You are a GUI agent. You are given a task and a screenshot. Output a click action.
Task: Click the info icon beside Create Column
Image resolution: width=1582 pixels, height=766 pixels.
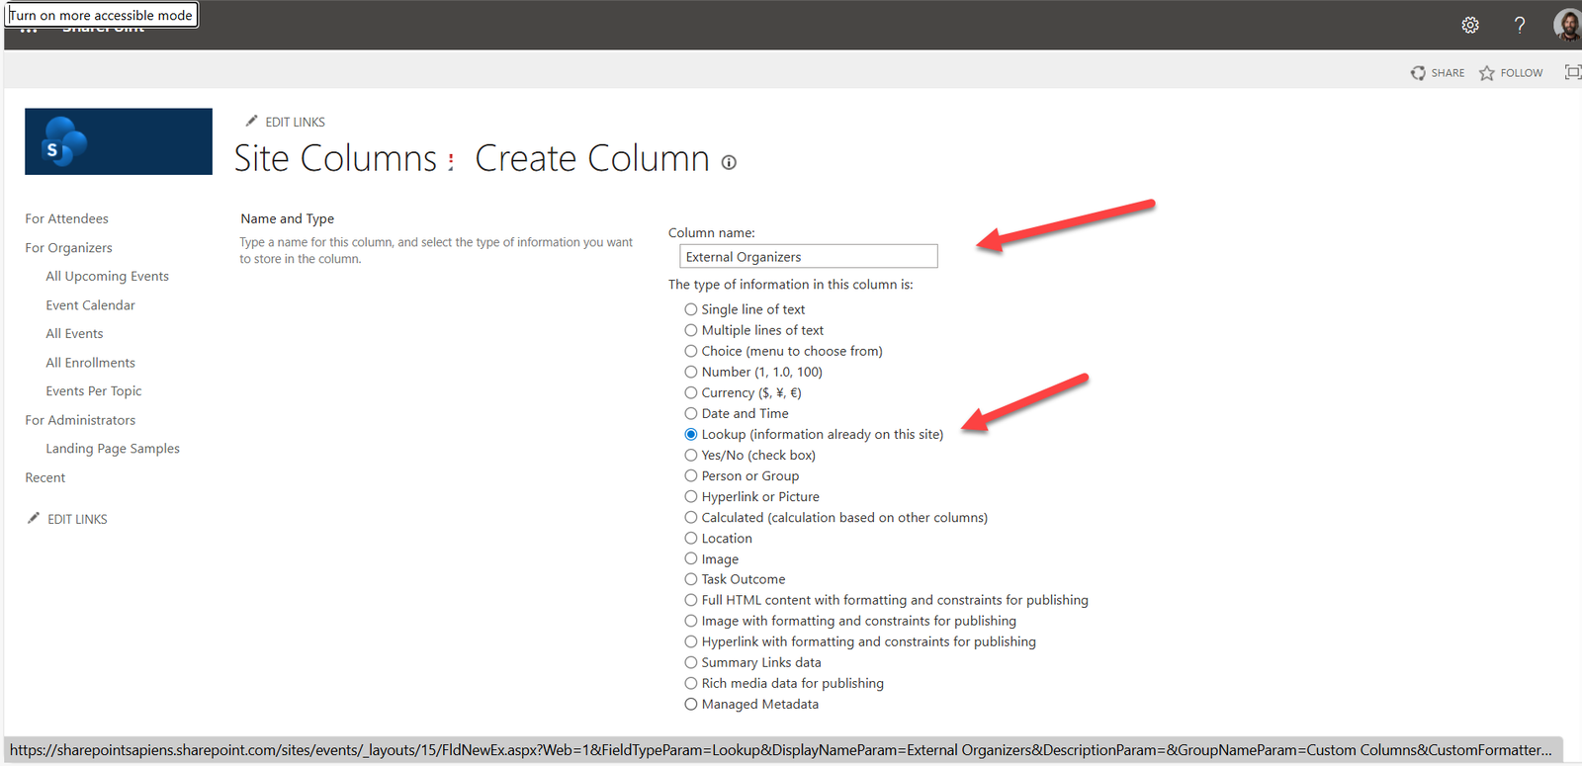coord(729,163)
